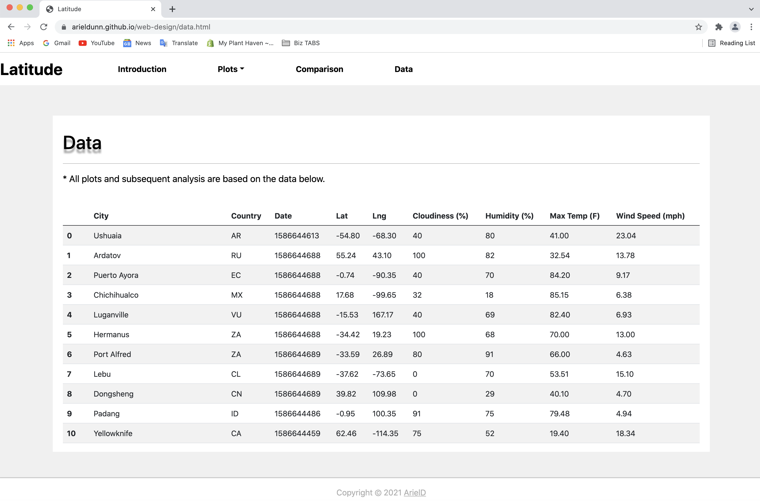760x501 pixels.
Task: Open Chrome's three-dot menu
Action: point(751,27)
